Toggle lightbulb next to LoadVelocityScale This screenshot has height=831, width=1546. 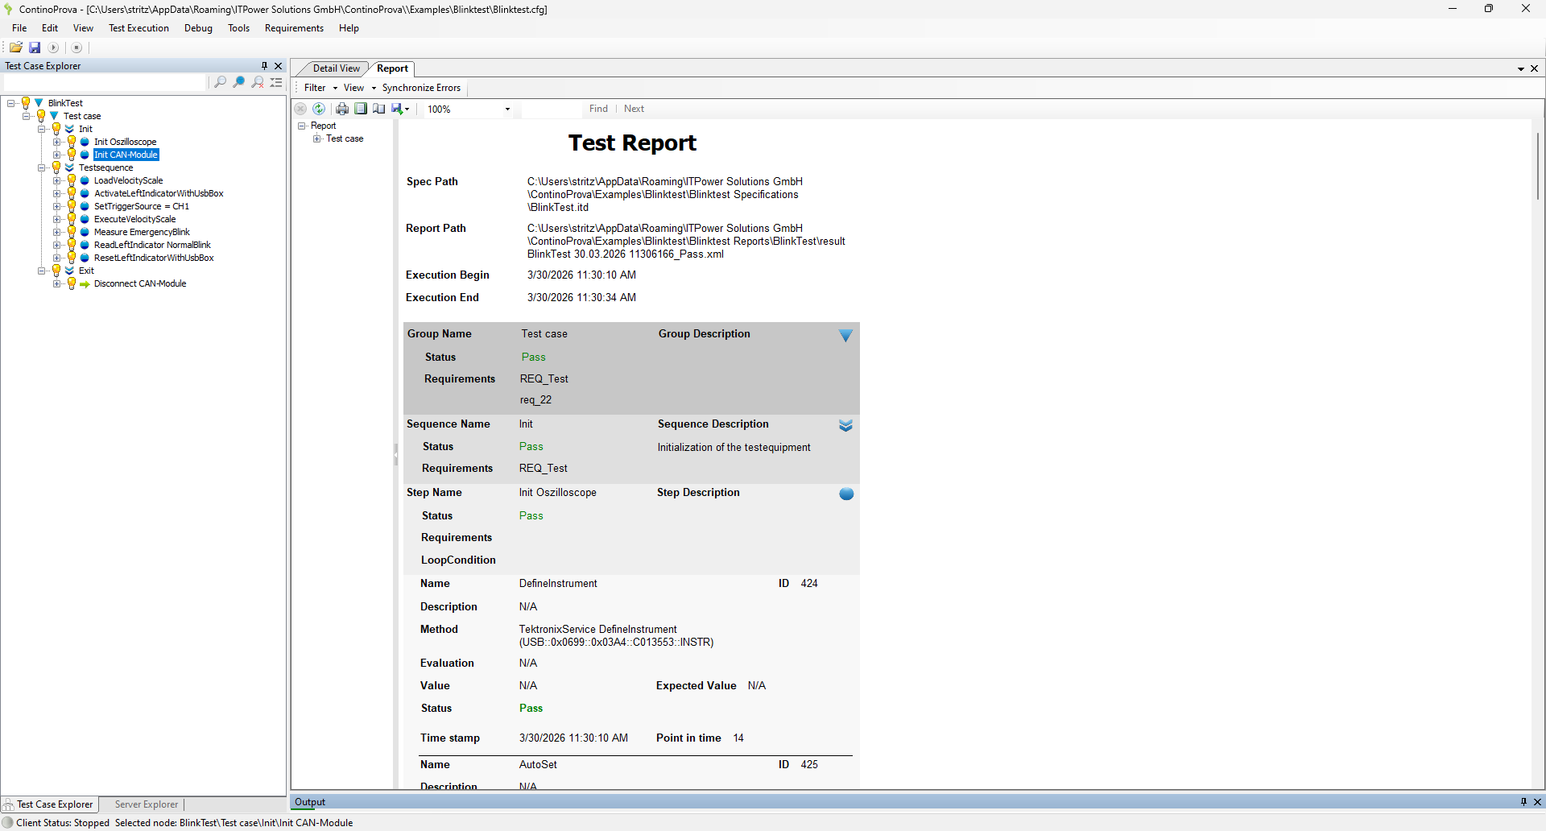(x=72, y=180)
